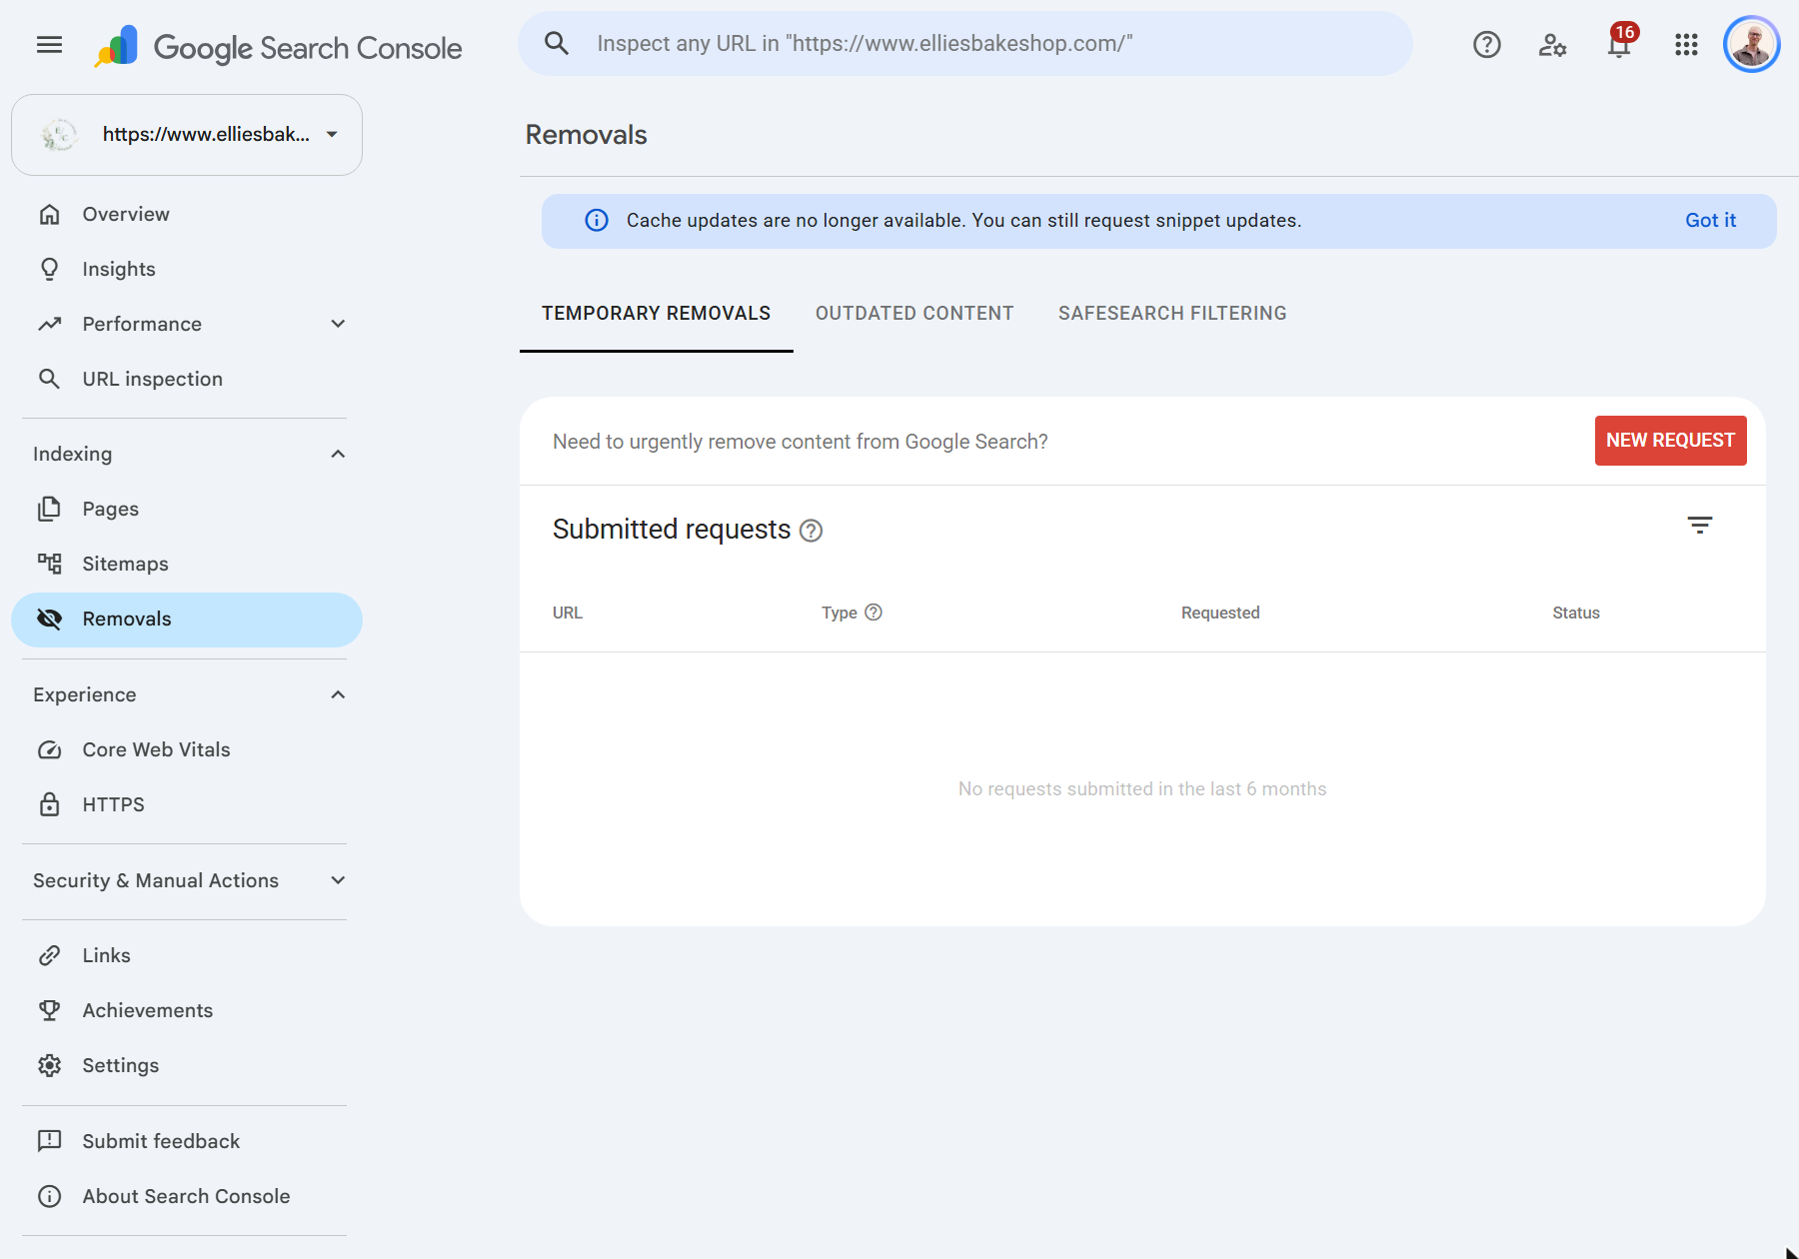1799x1259 pixels.
Task: Open Core Web Vitals report
Action: click(x=187, y=749)
